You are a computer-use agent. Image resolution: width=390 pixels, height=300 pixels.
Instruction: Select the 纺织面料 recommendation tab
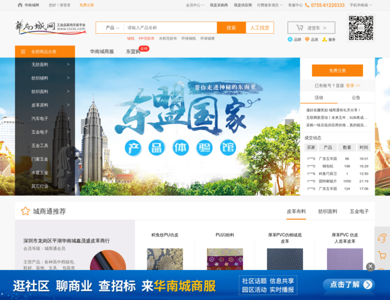point(328,211)
